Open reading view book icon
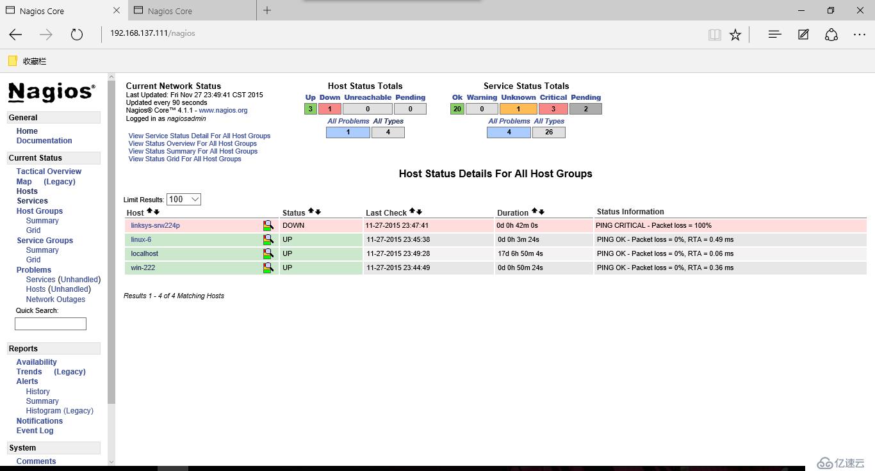This screenshot has height=471, width=875. [x=715, y=35]
